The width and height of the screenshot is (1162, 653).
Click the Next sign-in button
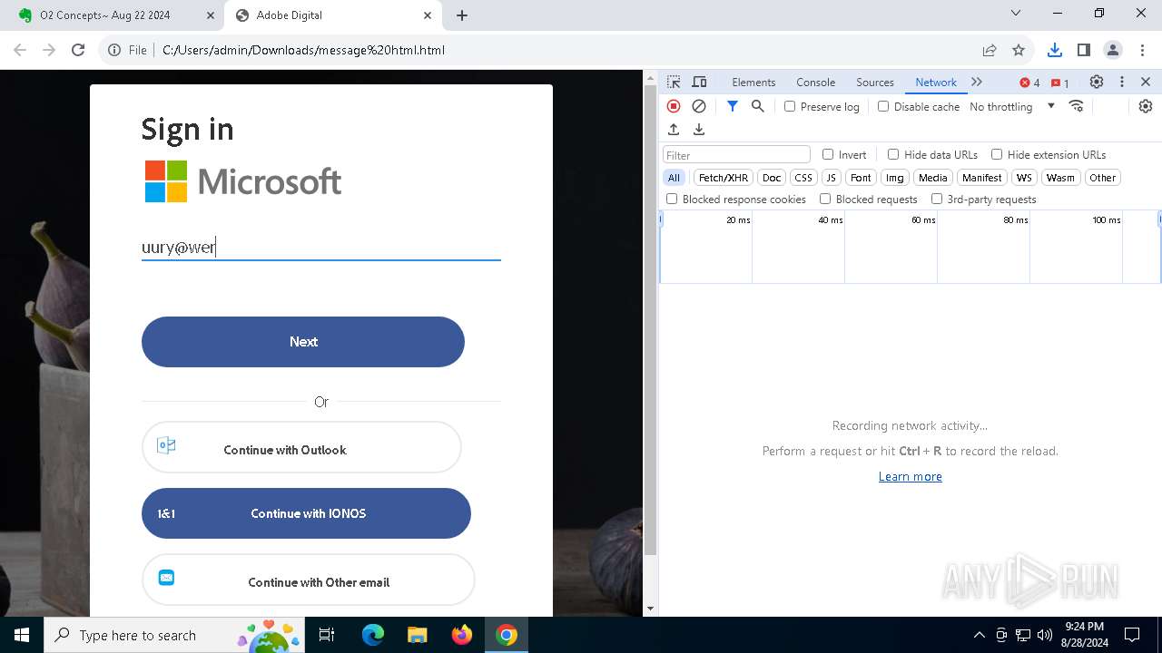(x=303, y=342)
